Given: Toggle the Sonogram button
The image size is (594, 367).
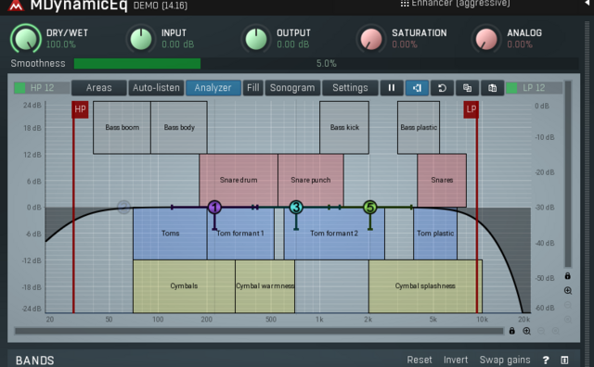Looking at the screenshot, I should pyautogui.click(x=292, y=88).
